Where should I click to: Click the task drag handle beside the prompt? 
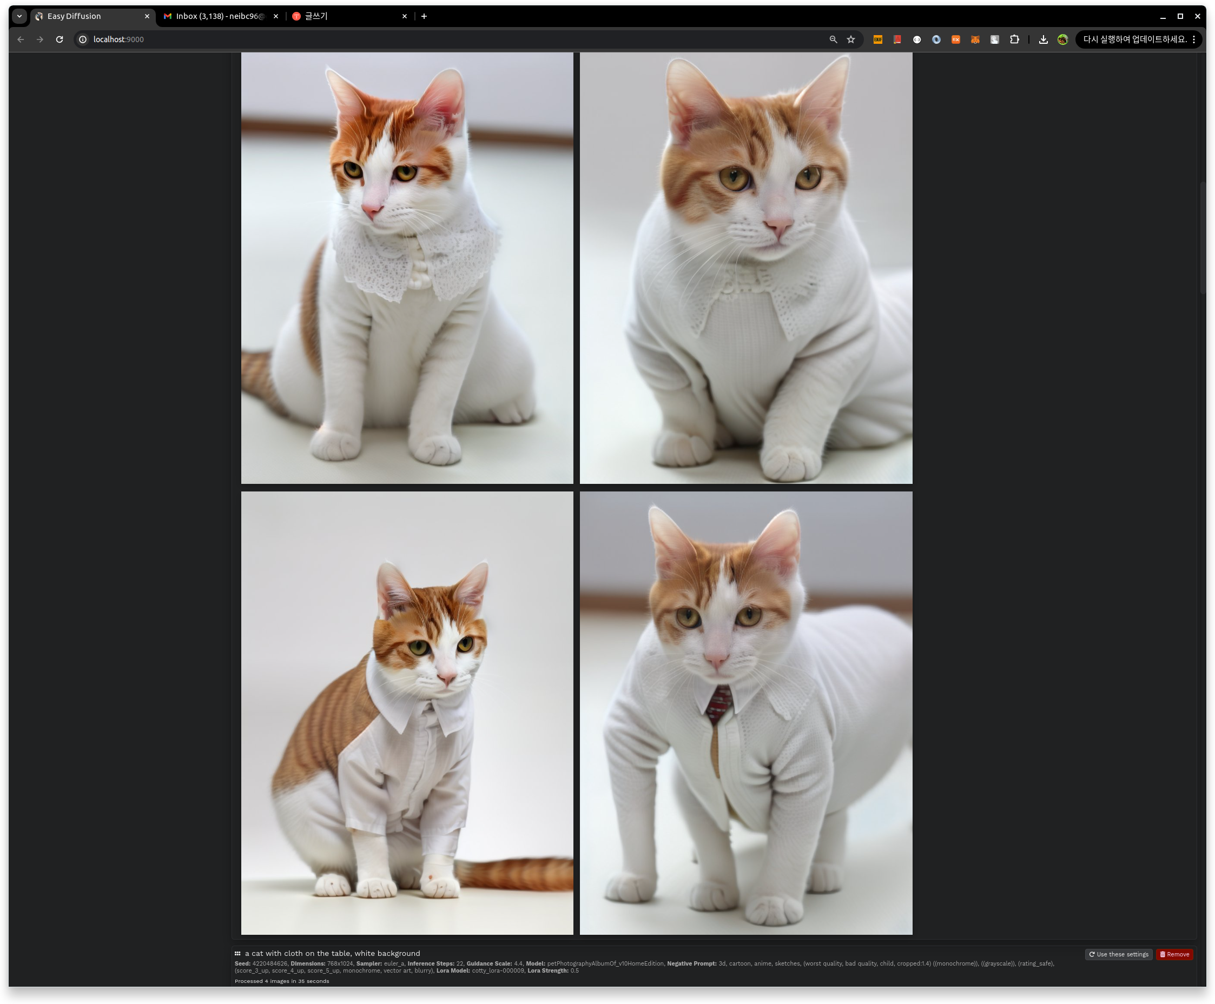coord(238,953)
